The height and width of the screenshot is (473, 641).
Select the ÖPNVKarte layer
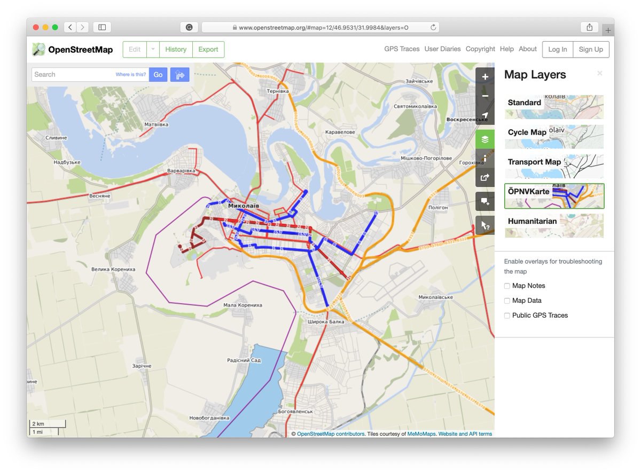pos(554,196)
